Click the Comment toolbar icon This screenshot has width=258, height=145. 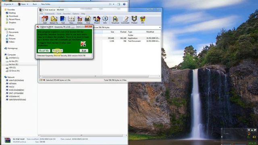(125, 20)
